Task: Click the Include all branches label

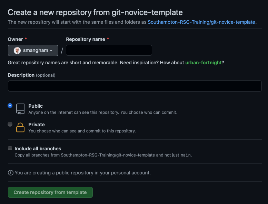Action: tap(38, 149)
